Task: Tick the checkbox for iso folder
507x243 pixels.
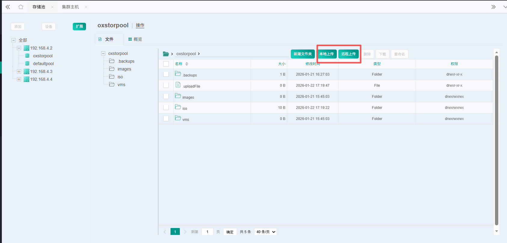Action: pyautogui.click(x=166, y=107)
